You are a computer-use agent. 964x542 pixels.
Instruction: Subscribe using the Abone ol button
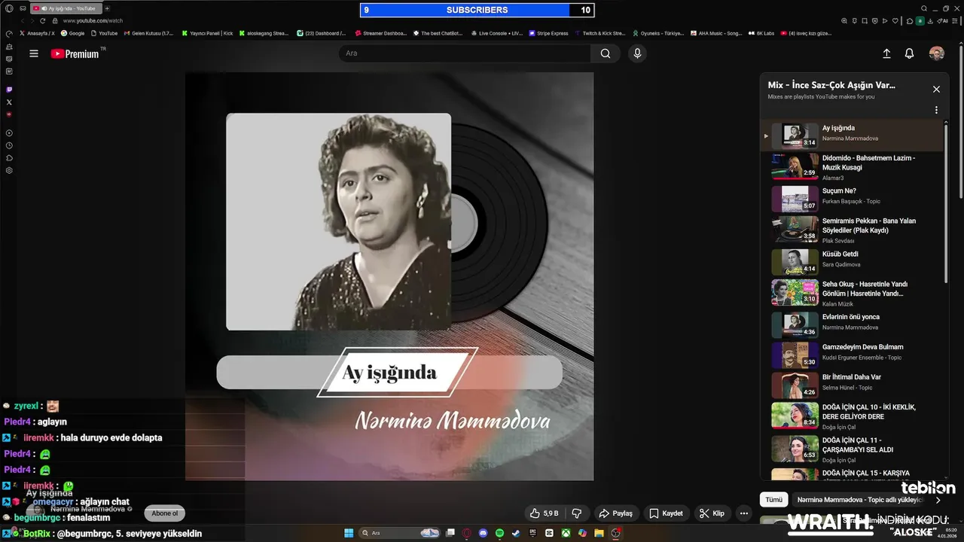tap(164, 513)
